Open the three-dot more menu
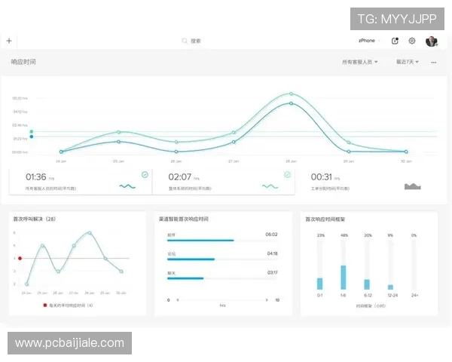Image resolution: width=452 pixels, height=362 pixels. [434, 63]
